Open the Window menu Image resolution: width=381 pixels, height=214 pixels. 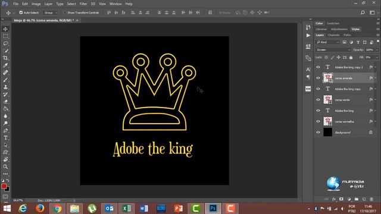click(115, 4)
